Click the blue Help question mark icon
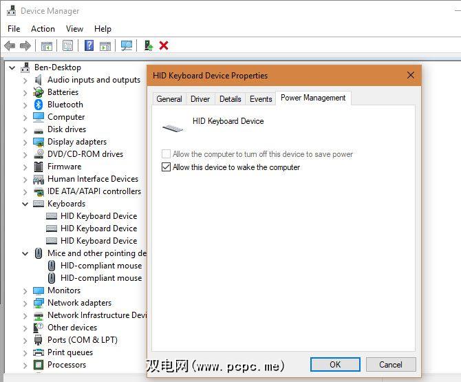The width and height of the screenshot is (461, 382). (x=89, y=45)
